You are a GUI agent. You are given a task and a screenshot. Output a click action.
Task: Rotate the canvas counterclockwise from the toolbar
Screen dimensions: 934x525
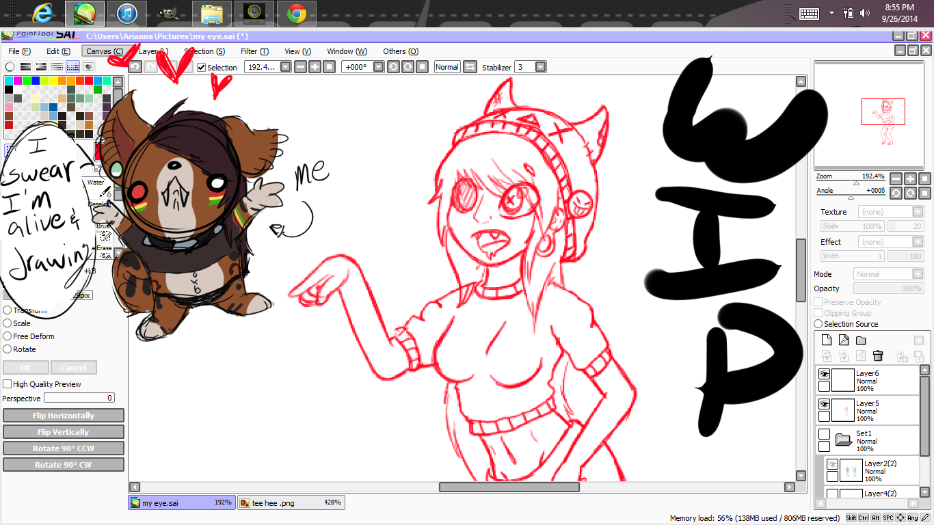point(393,66)
